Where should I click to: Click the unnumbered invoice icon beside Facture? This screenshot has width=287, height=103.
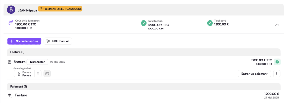point(9,62)
